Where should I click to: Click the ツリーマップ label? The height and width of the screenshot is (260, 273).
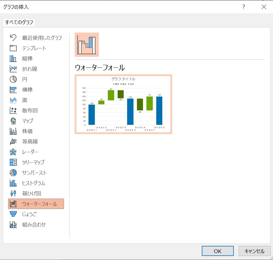point(33,162)
